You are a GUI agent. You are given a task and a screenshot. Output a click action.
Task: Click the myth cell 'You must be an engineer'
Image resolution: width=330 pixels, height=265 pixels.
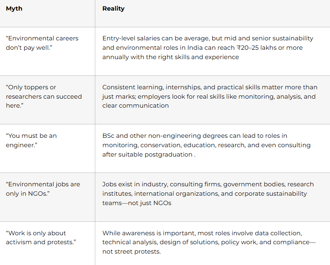click(31, 140)
